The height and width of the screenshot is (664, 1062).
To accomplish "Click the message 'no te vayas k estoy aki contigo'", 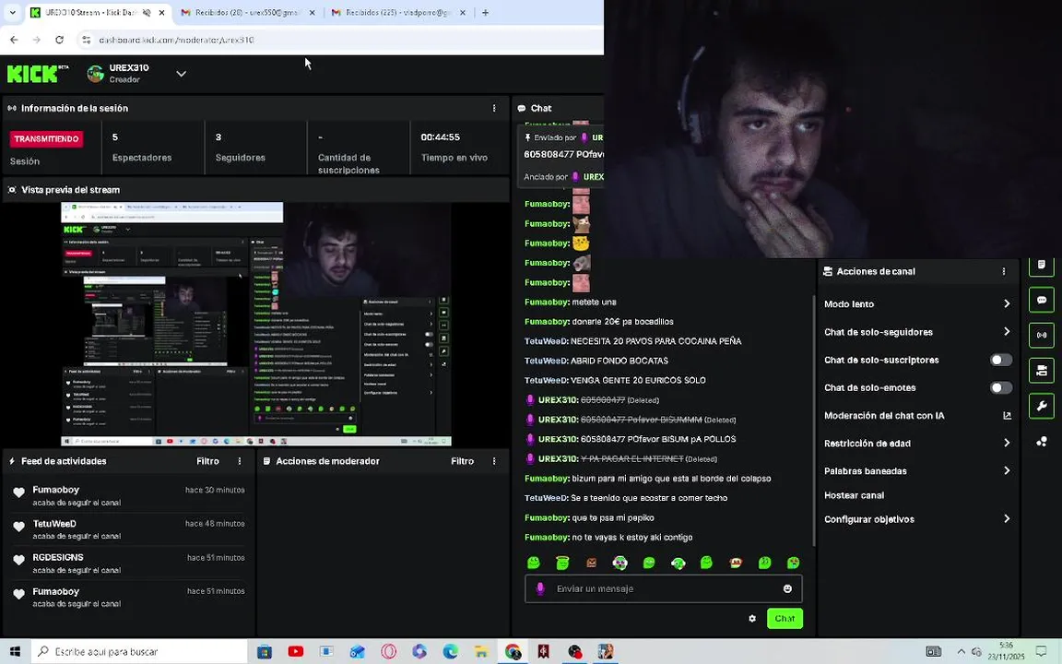I will 631,538.
